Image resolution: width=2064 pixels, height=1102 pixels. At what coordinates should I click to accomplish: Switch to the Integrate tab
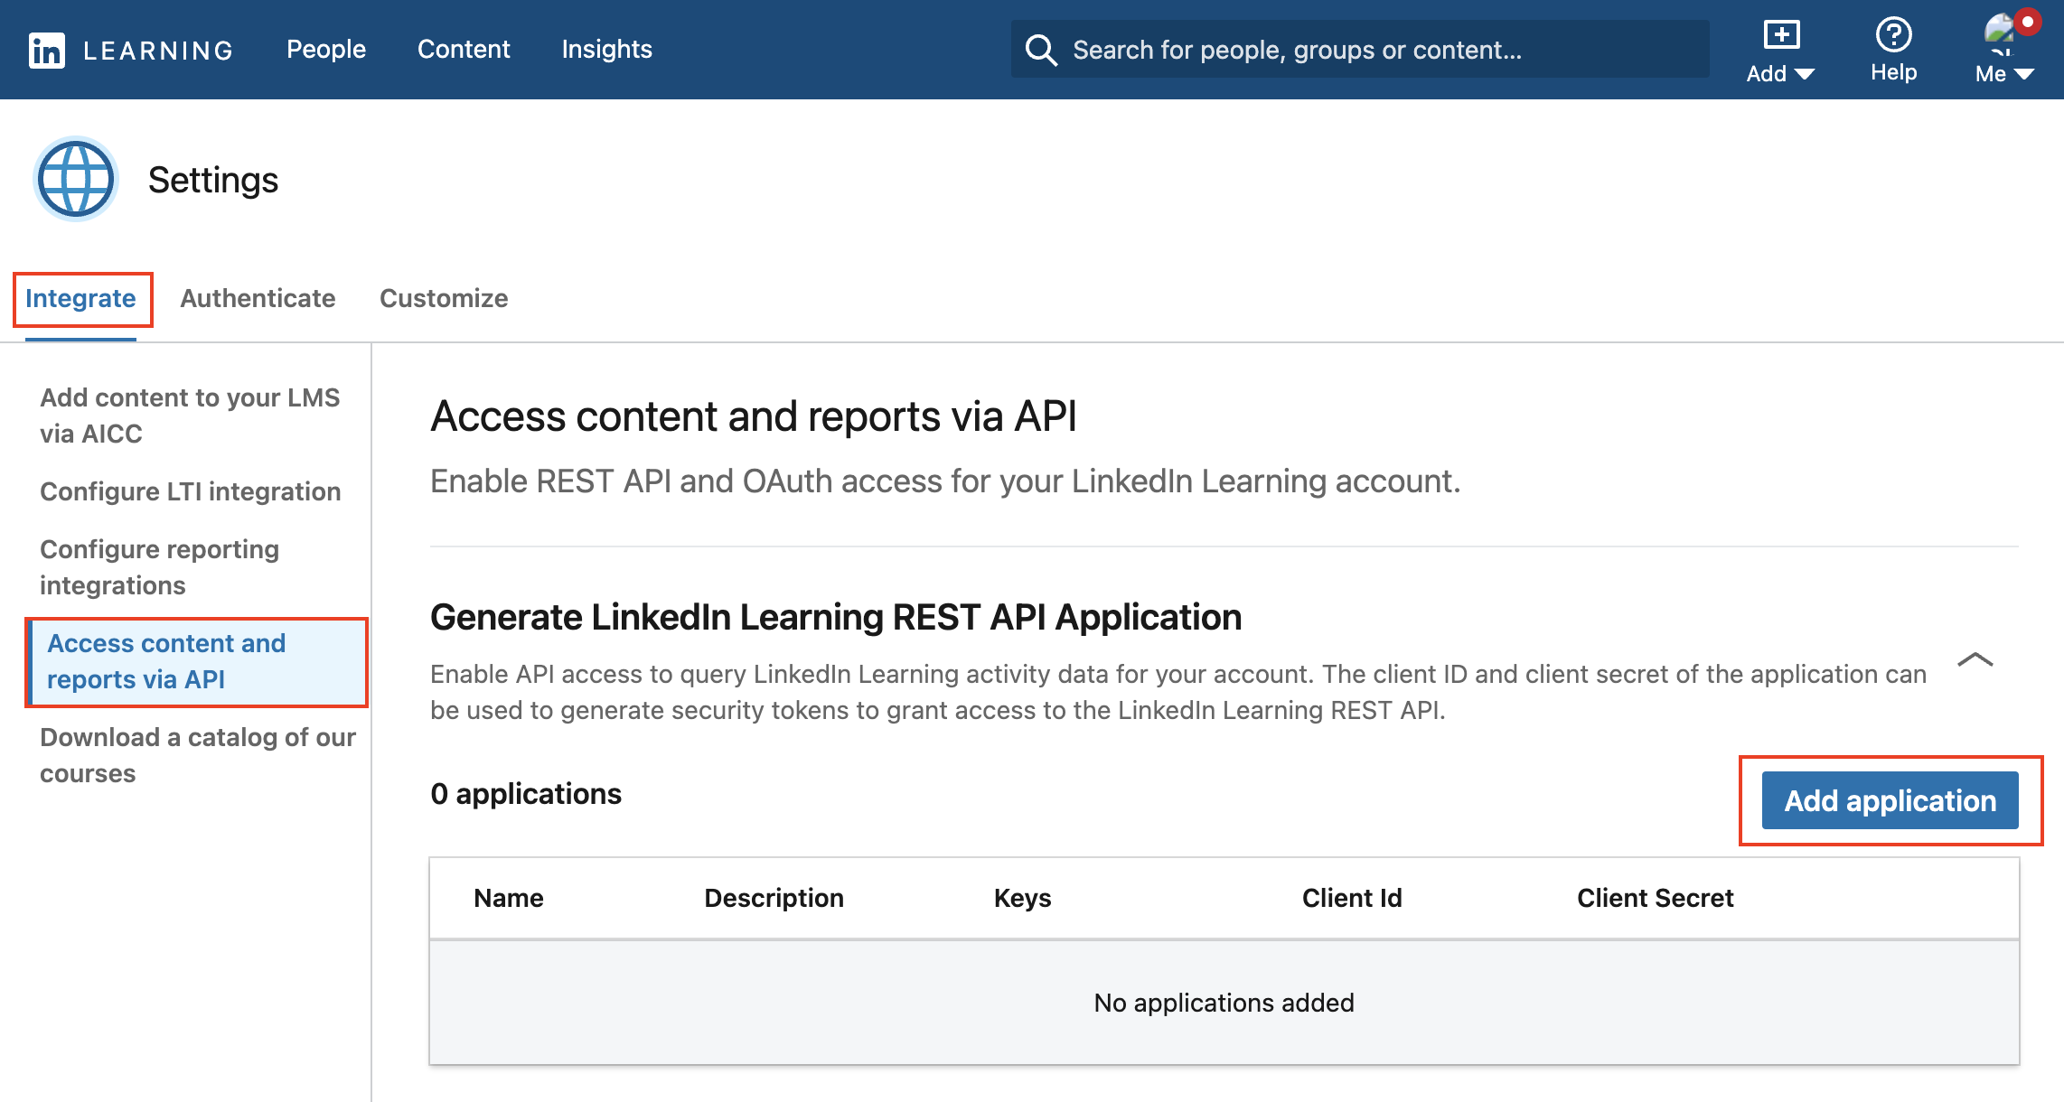click(x=80, y=298)
